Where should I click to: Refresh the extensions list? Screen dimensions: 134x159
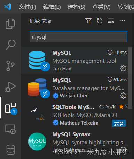[100, 21]
